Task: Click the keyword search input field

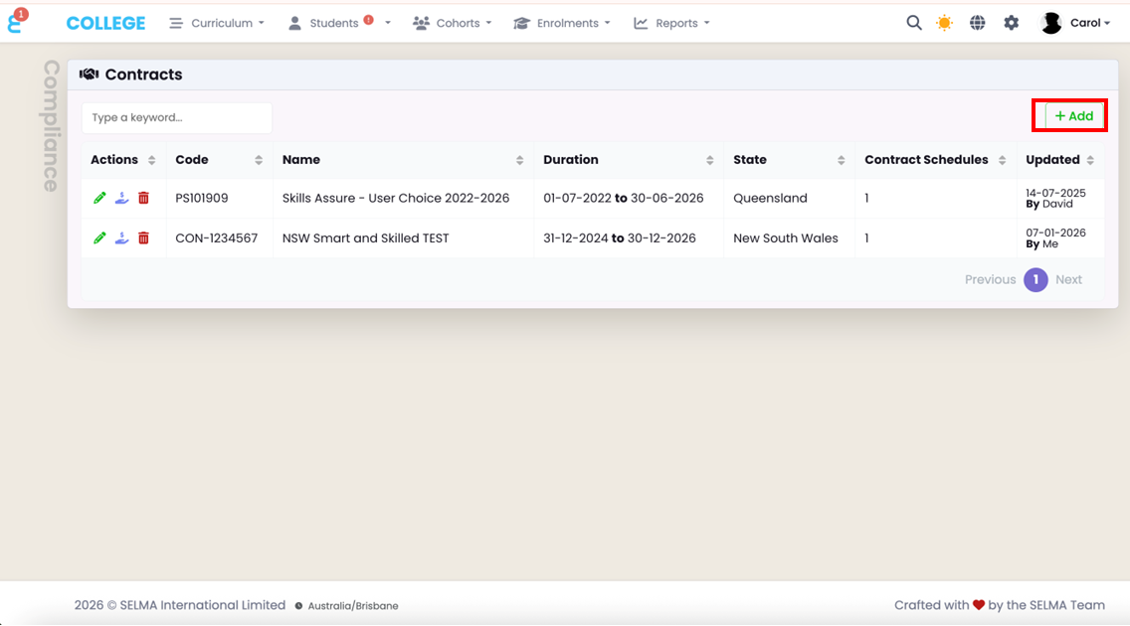Action: click(177, 117)
